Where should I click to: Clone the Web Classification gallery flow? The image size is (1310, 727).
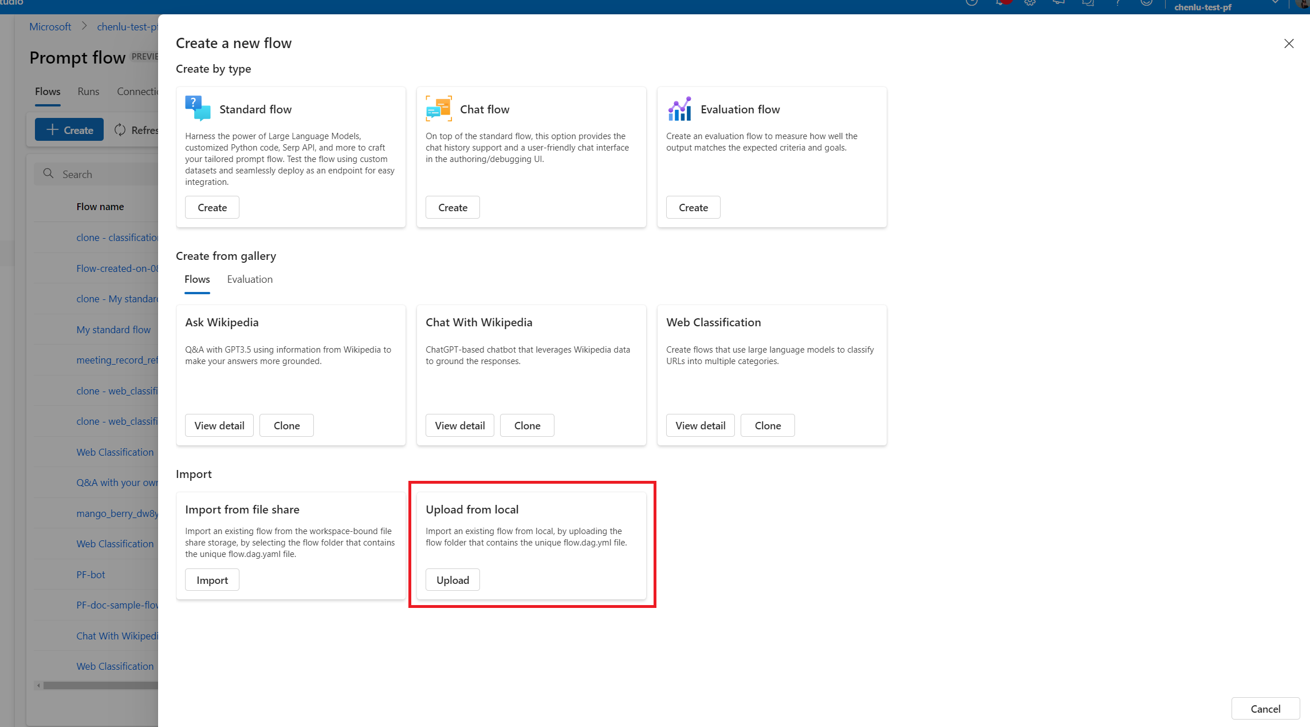tap(768, 426)
